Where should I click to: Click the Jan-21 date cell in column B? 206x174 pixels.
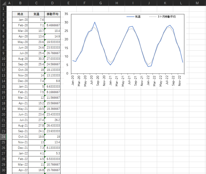pos(20,86)
